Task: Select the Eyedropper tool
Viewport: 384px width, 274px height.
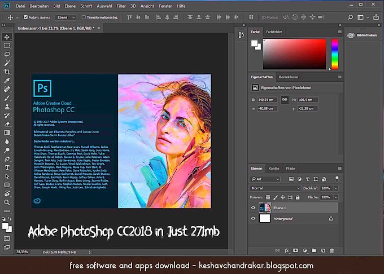Action: (x=7, y=81)
